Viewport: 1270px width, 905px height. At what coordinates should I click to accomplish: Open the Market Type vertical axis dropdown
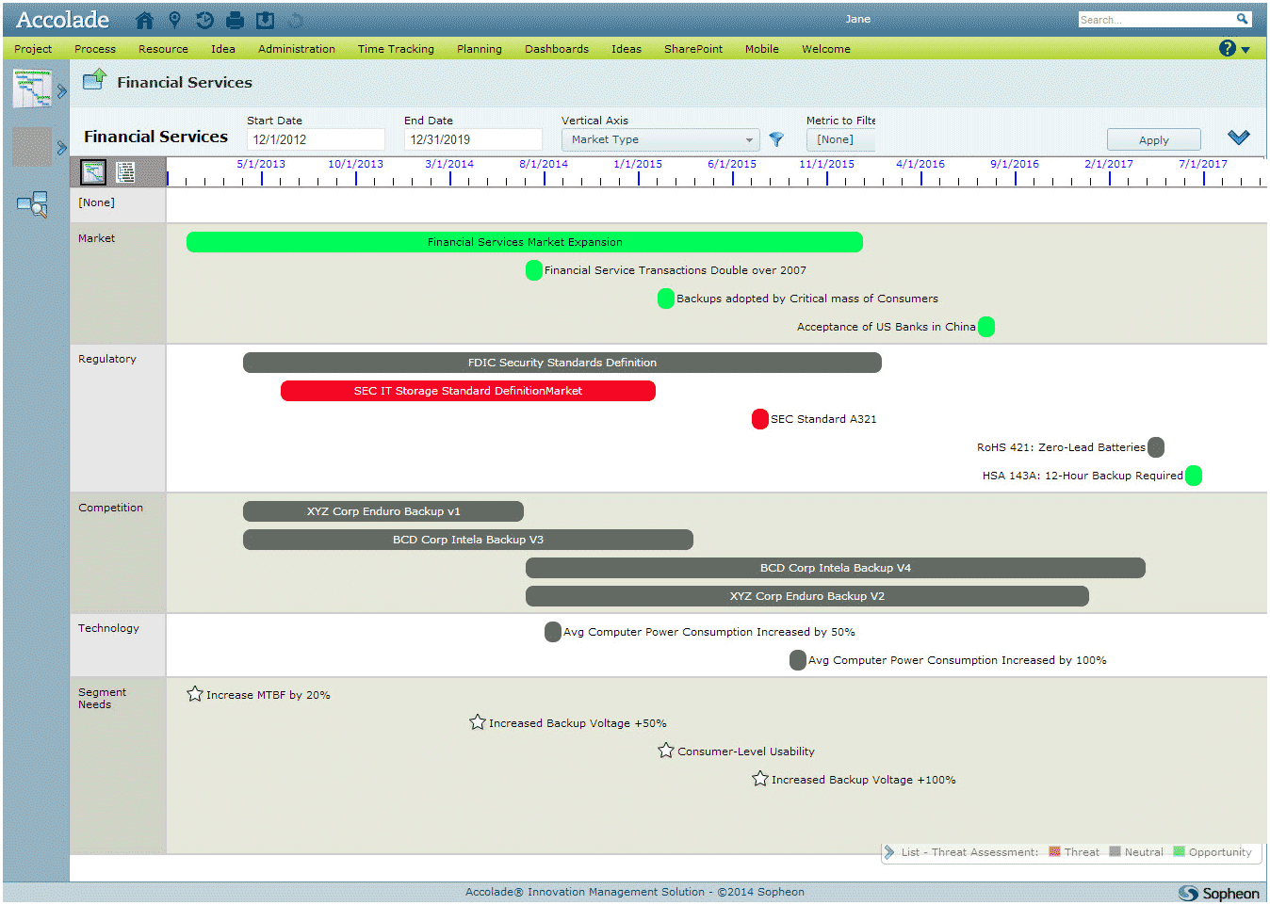click(x=660, y=139)
